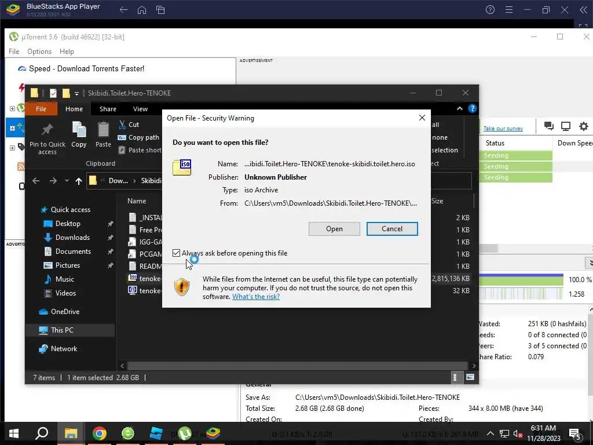Screen dimensions: 593x445
Task: Cancel opening the iso file
Action: 392,229
